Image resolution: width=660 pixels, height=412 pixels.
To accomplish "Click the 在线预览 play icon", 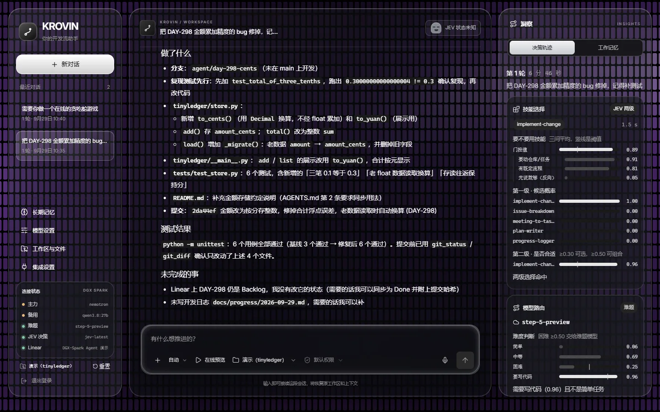I will 198,360.
